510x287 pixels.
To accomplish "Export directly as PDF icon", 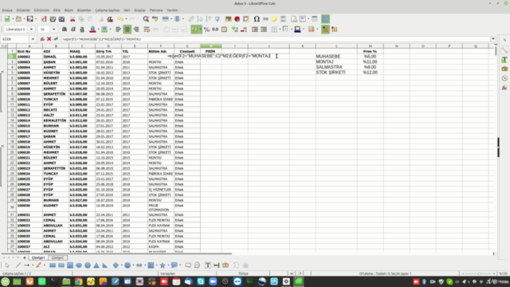I will click(x=44, y=19).
